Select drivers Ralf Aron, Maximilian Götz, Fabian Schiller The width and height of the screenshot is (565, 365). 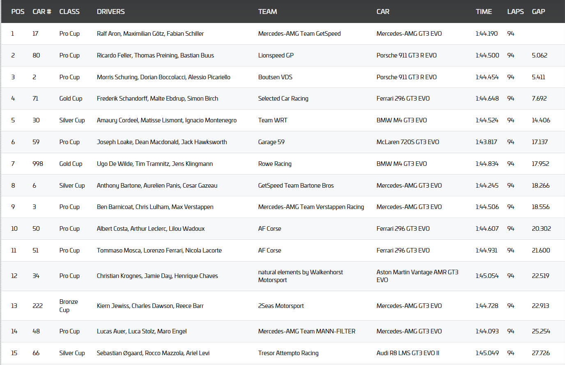(150, 34)
